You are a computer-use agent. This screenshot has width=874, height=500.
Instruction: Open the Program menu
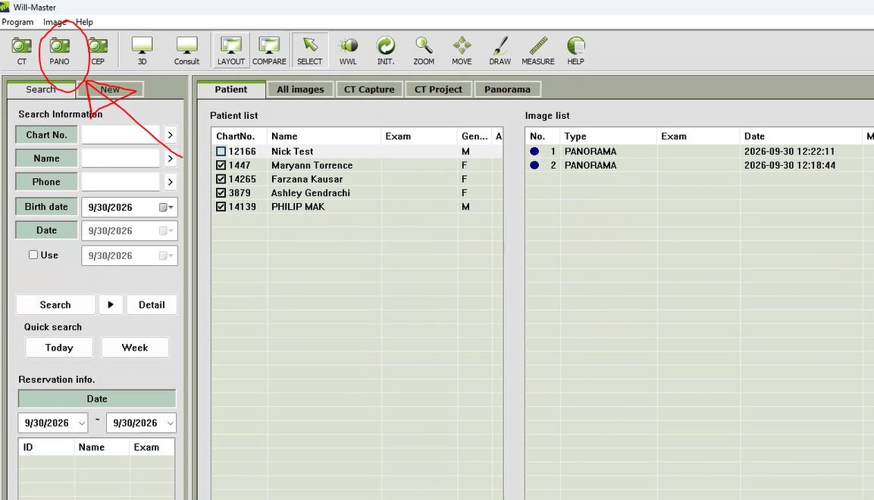pyautogui.click(x=18, y=22)
